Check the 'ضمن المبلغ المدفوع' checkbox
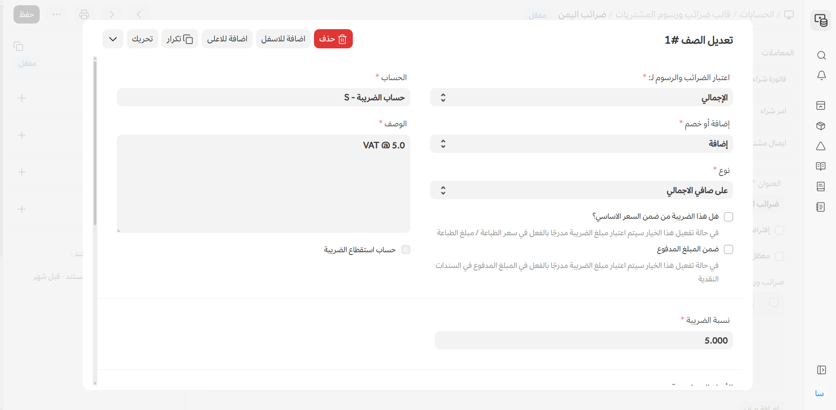 point(728,249)
